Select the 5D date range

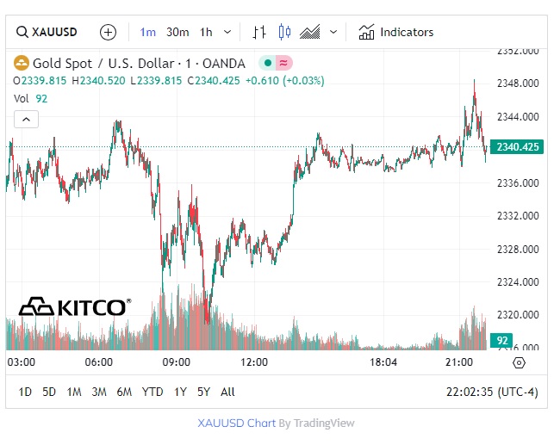point(49,392)
